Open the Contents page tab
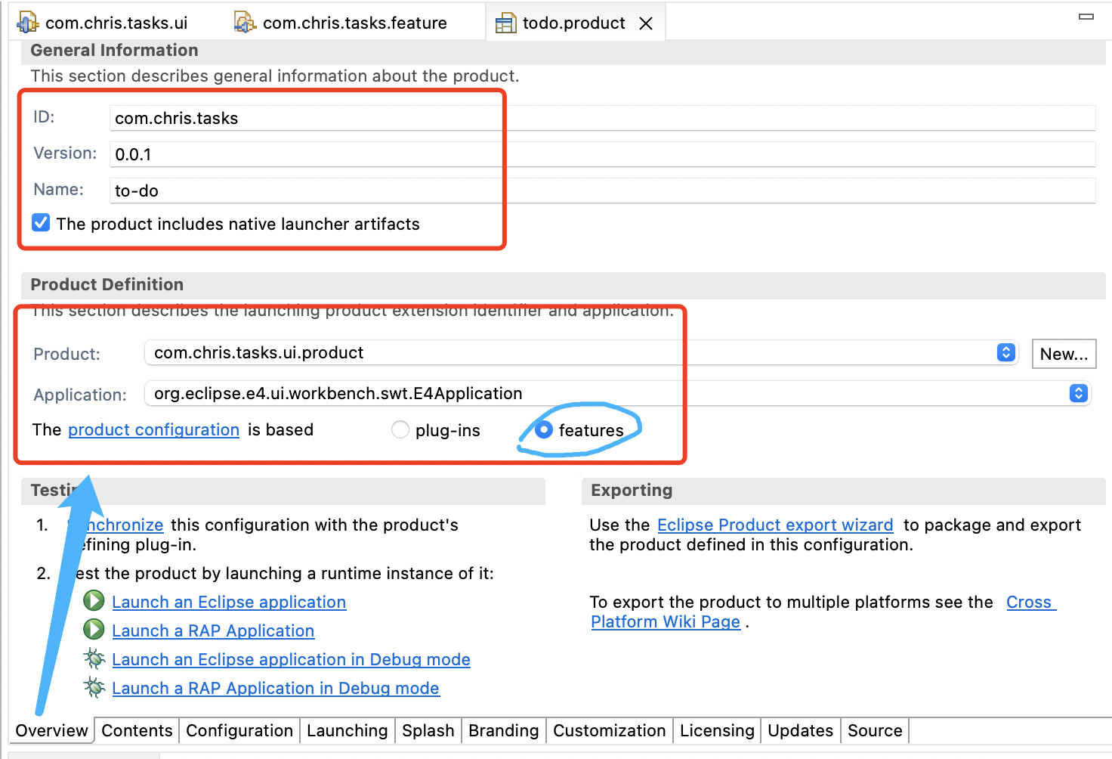Image resolution: width=1112 pixels, height=759 pixels. (x=137, y=730)
